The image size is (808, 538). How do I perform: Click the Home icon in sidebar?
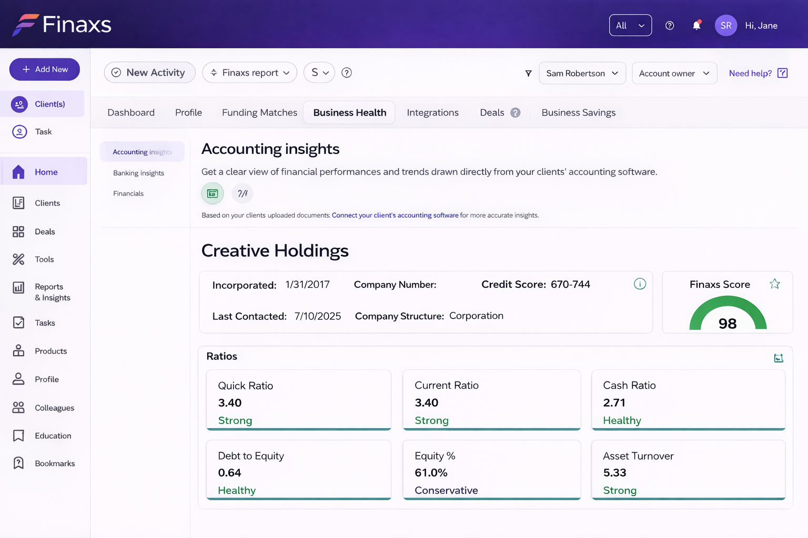(18, 172)
